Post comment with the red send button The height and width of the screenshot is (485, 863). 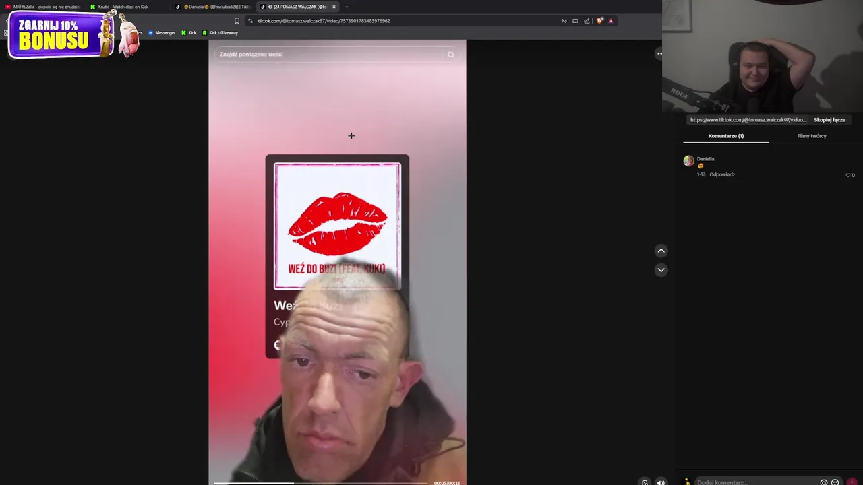852,482
